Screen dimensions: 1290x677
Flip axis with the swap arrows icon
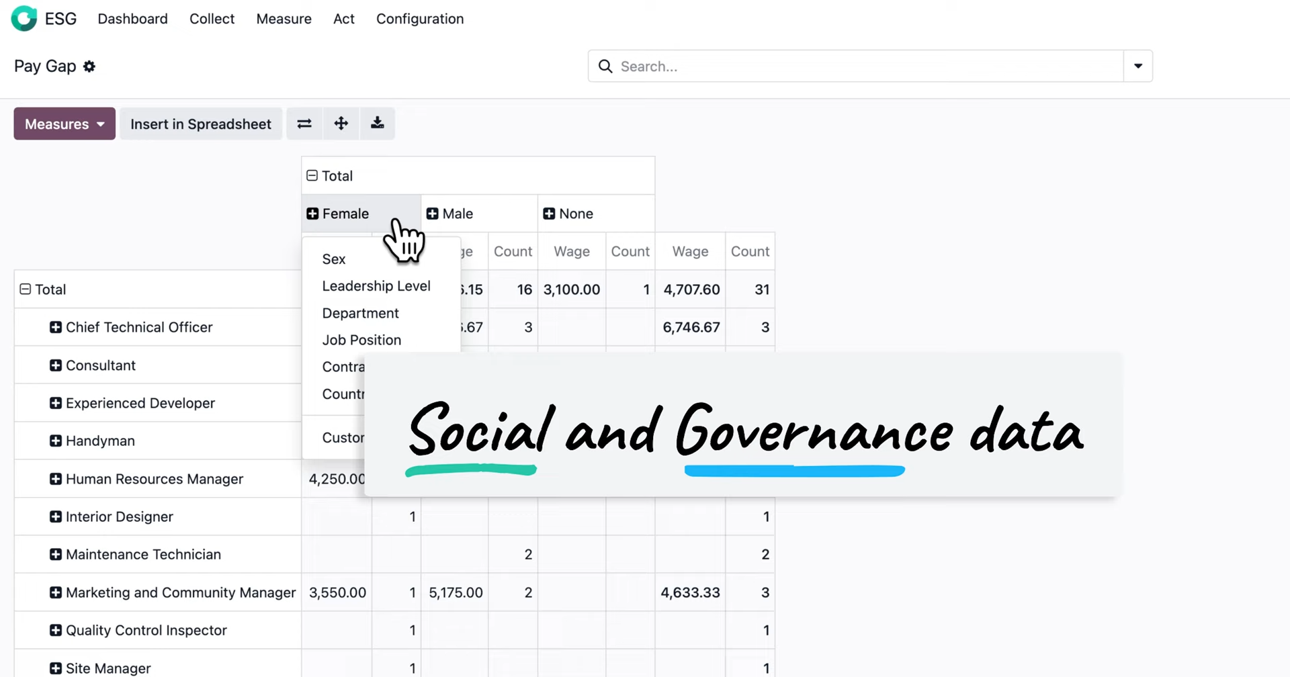(304, 124)
